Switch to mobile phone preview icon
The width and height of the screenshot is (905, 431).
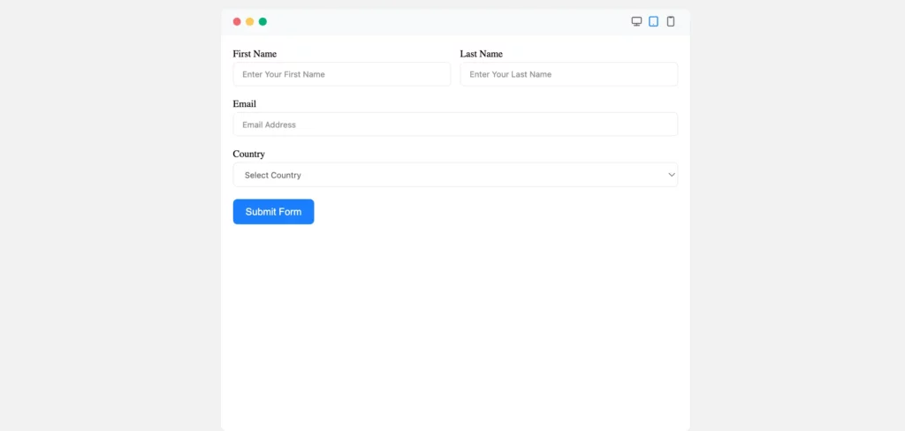point(670,21)
